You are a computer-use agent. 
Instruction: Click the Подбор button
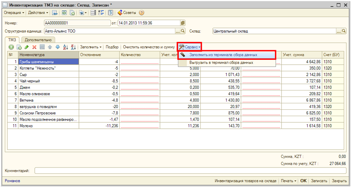(x=112, y=47)
